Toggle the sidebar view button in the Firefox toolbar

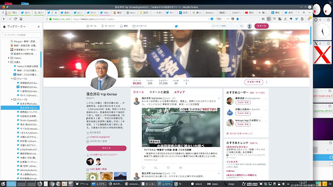pyautogui.click(x=268, y=19)
